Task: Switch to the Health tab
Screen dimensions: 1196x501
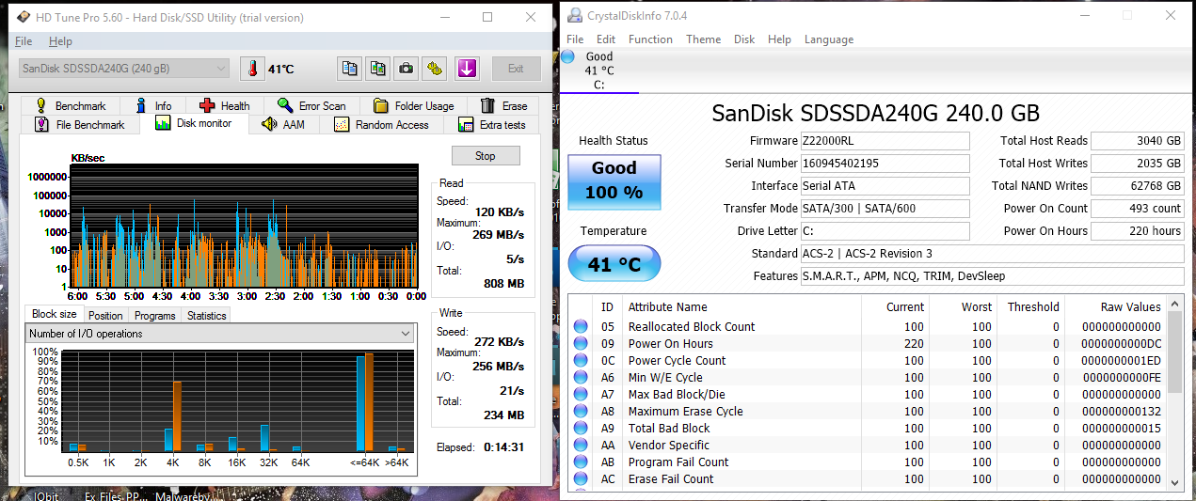Action: (224, 106)
